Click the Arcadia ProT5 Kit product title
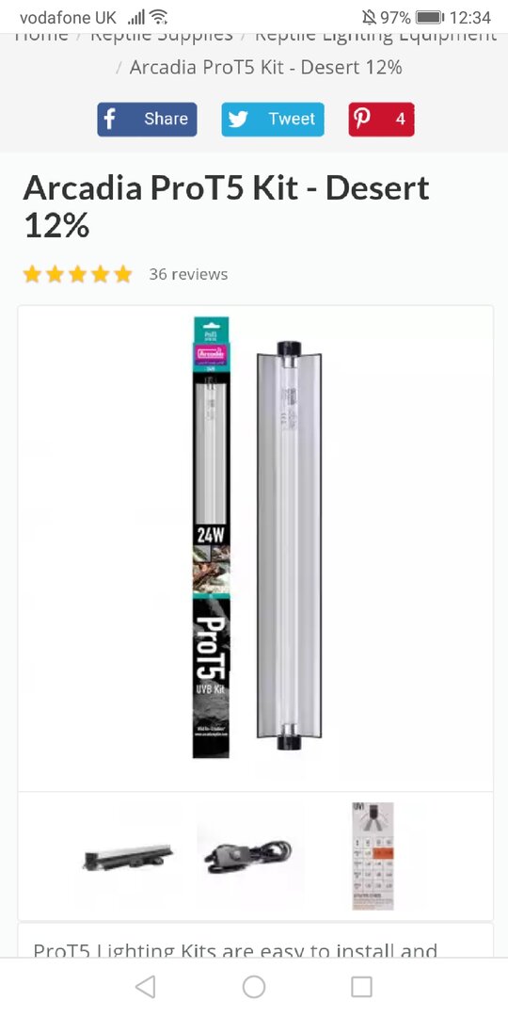The height and width of the screenshot is (1017, 508). pyautogui.click(x=227, y=207)
